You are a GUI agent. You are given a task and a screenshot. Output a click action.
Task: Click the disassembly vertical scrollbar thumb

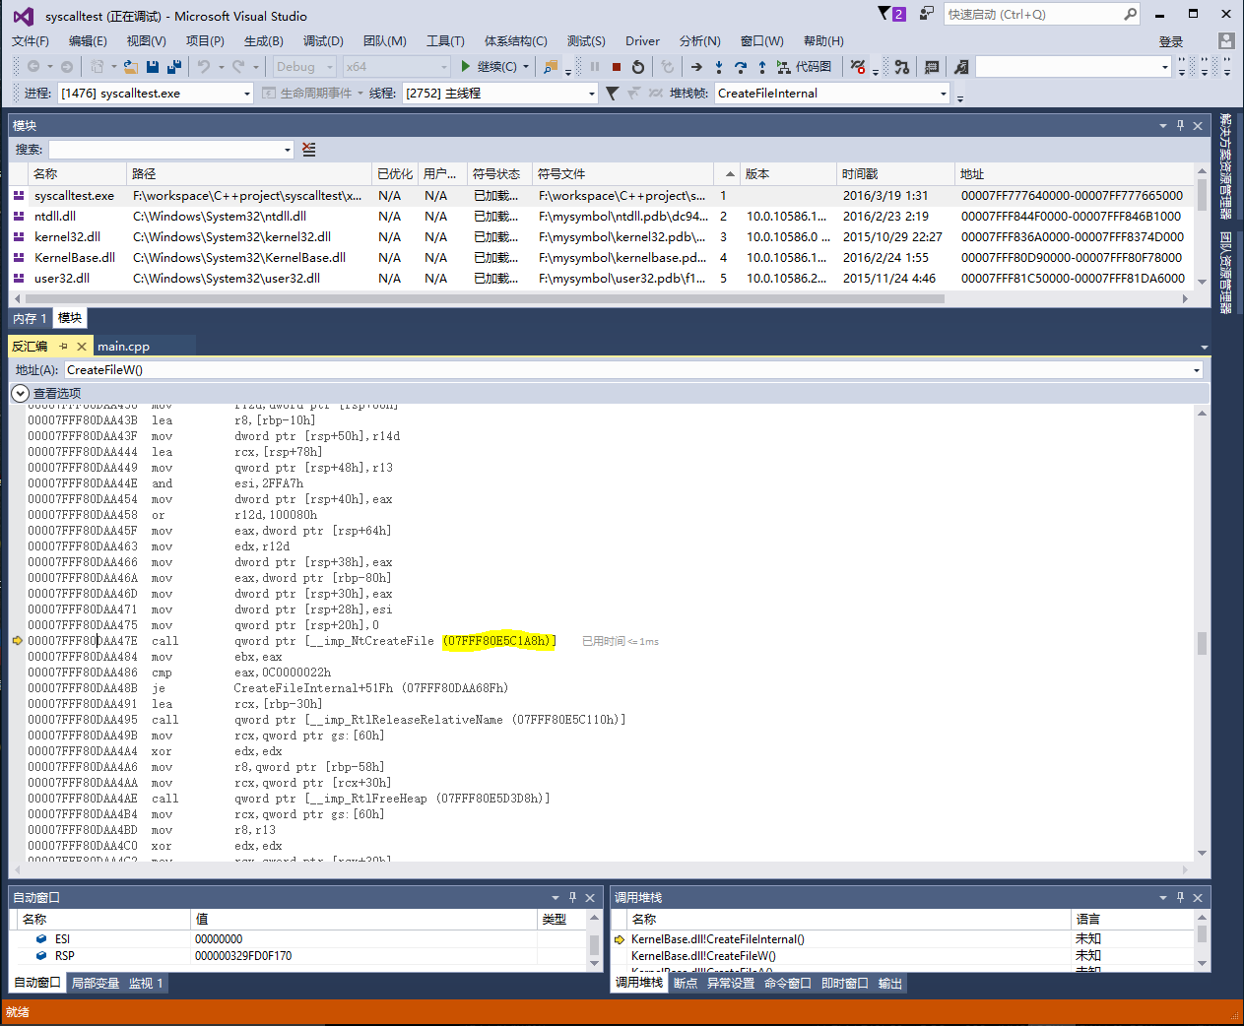(x=1202, y=643)
